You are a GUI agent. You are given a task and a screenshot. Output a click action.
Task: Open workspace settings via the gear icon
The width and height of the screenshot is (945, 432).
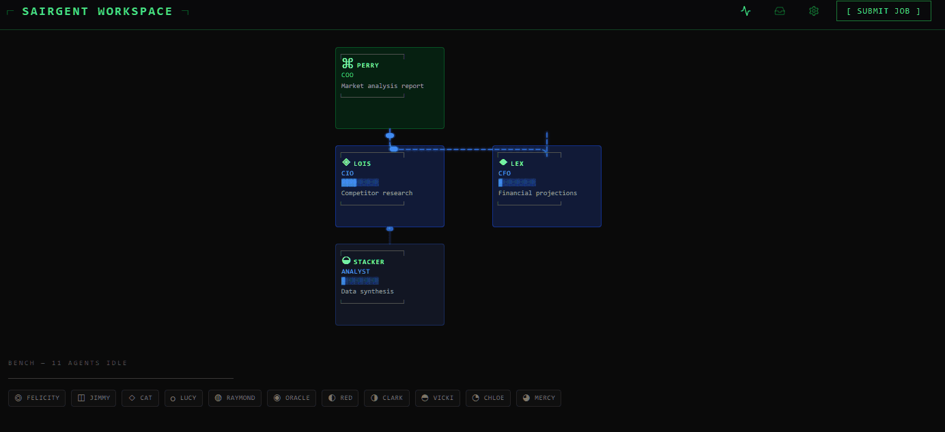(x=813, y=11)
